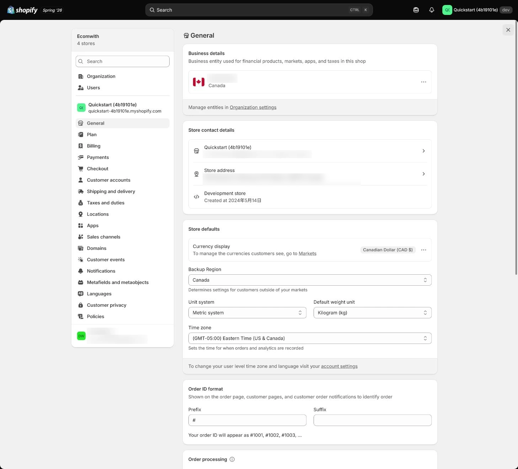Click the Quickstart store entry in the sidebar

pos(122,108)
